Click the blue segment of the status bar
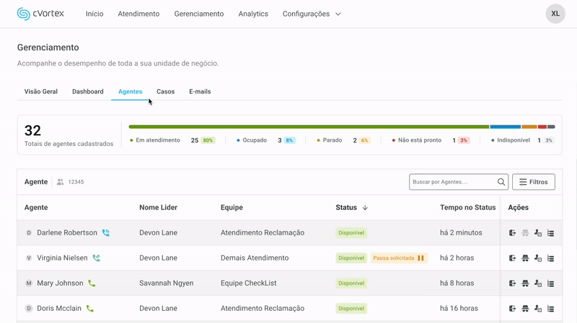Image resolution: width=577 pixels, height=323 pixels. click(506, 127)
